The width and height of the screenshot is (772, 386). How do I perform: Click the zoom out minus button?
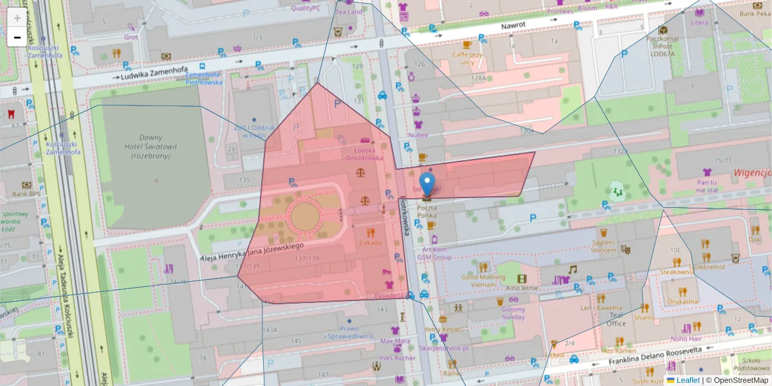pos(17,37)
